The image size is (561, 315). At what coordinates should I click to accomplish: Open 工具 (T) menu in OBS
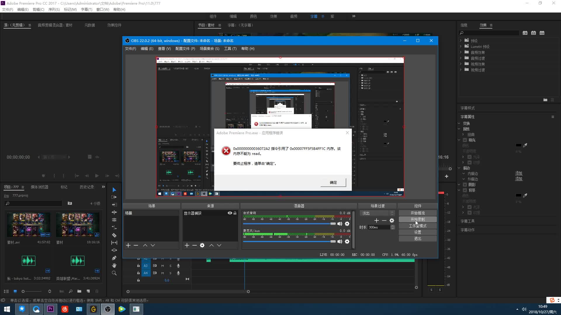tap(230, 49)
